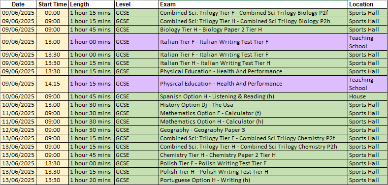Click the Level column header cell

(x=136, y=4)
